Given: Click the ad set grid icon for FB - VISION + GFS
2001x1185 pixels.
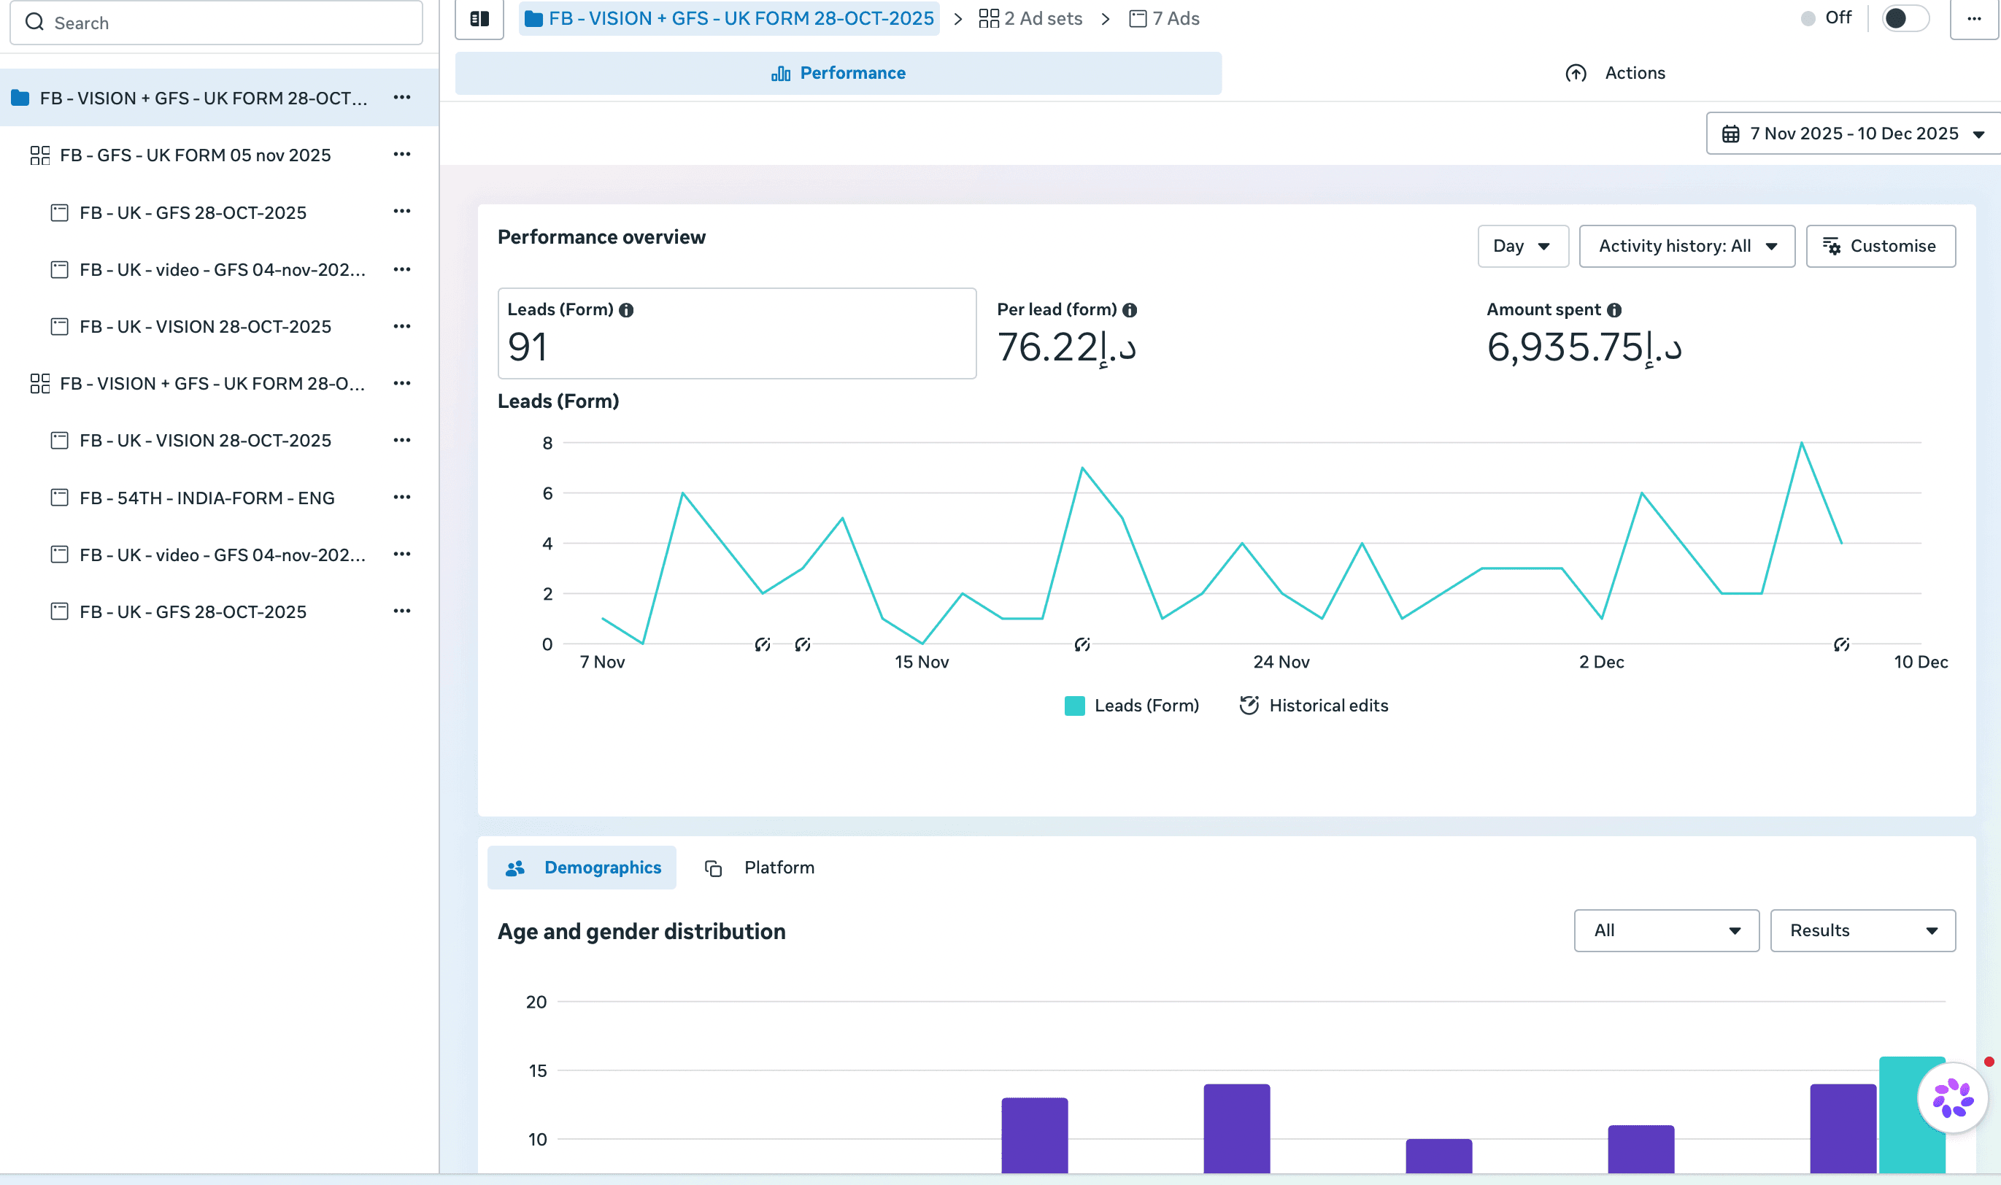Looking at the screenshot, I should click(x=40, y=383).
